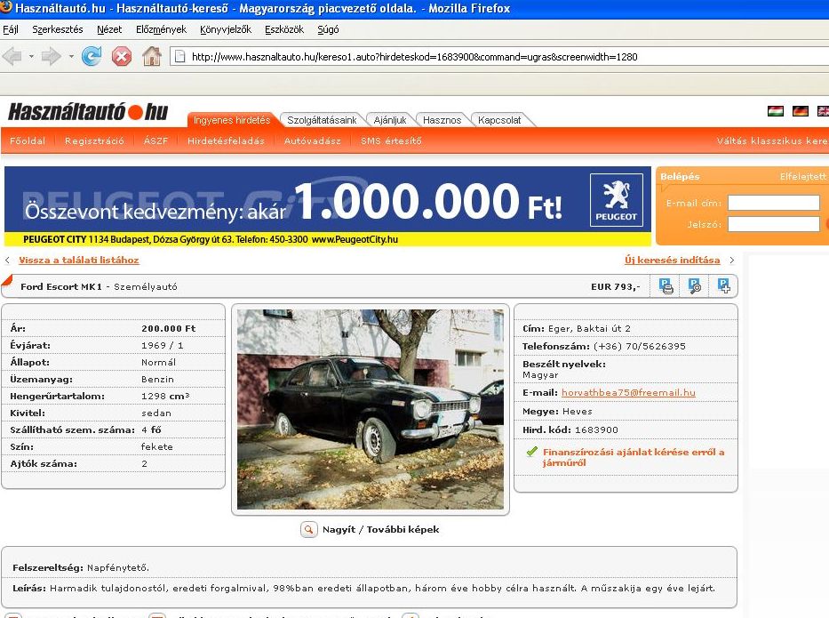Click the Új keresés indítása link
The height and width of the screenshot is (618, 829).
[x=672, y=261]
